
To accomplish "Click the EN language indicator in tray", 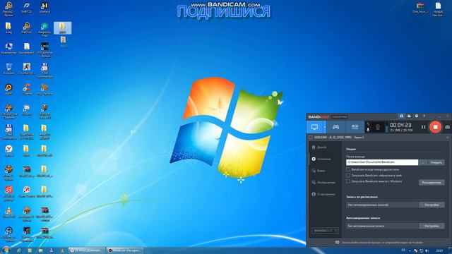I will coord(403,250).
